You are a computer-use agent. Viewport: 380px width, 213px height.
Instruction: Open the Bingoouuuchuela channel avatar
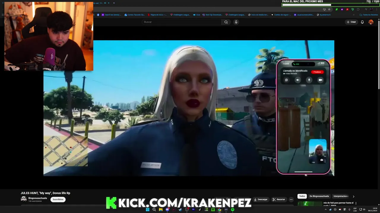click(x=23, y=199)
